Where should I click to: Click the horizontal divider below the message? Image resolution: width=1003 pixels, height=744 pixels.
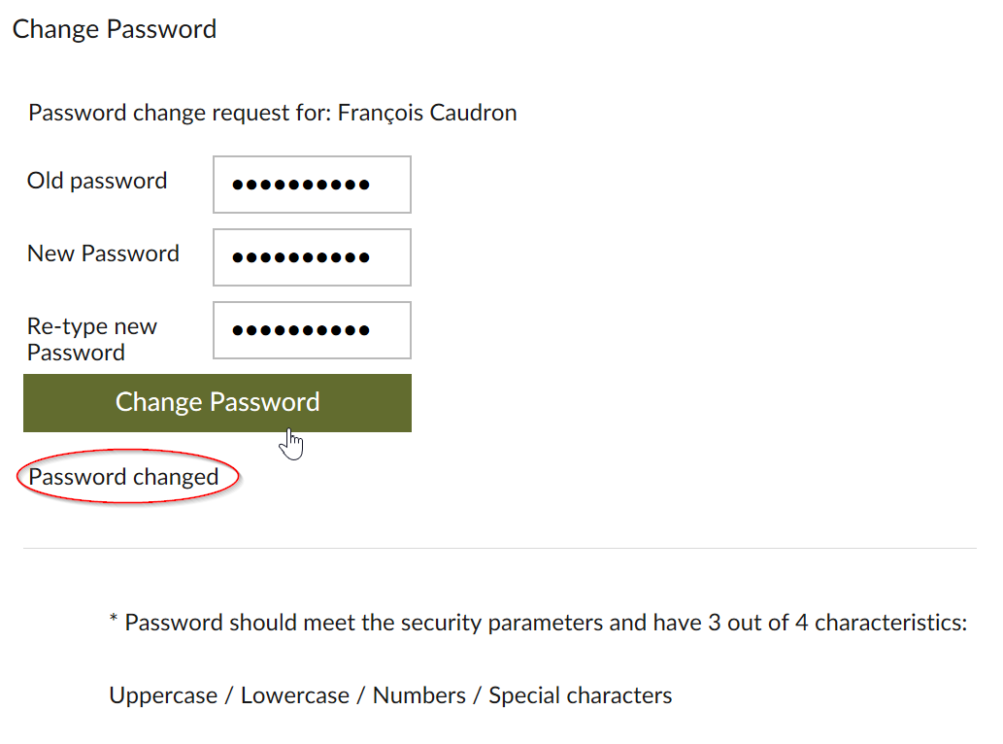(500, 548)
